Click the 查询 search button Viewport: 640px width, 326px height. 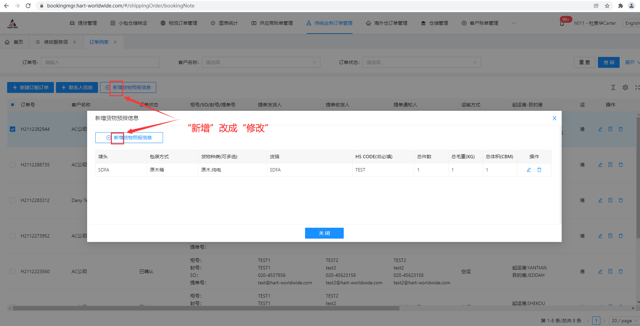(x=608, y=62)
